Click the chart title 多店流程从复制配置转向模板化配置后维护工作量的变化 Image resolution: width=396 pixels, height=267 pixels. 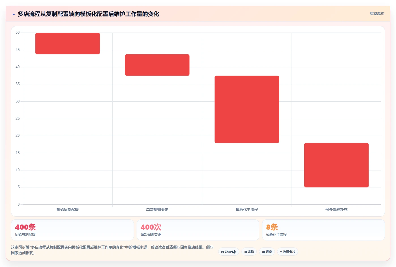(88, 14)
